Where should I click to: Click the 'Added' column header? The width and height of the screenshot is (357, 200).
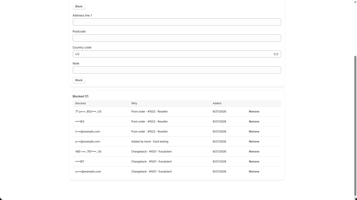[217, 103]
